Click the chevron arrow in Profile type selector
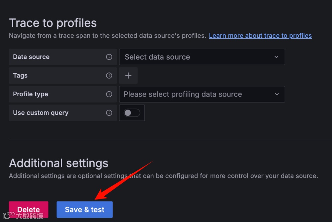 277,94
